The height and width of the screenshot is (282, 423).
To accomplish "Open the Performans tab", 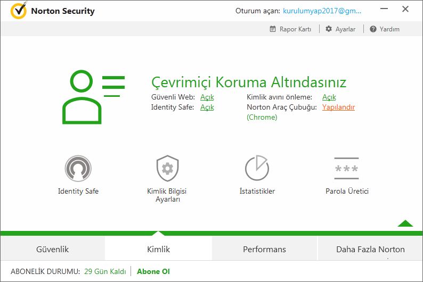I will [x=264, y=249].
